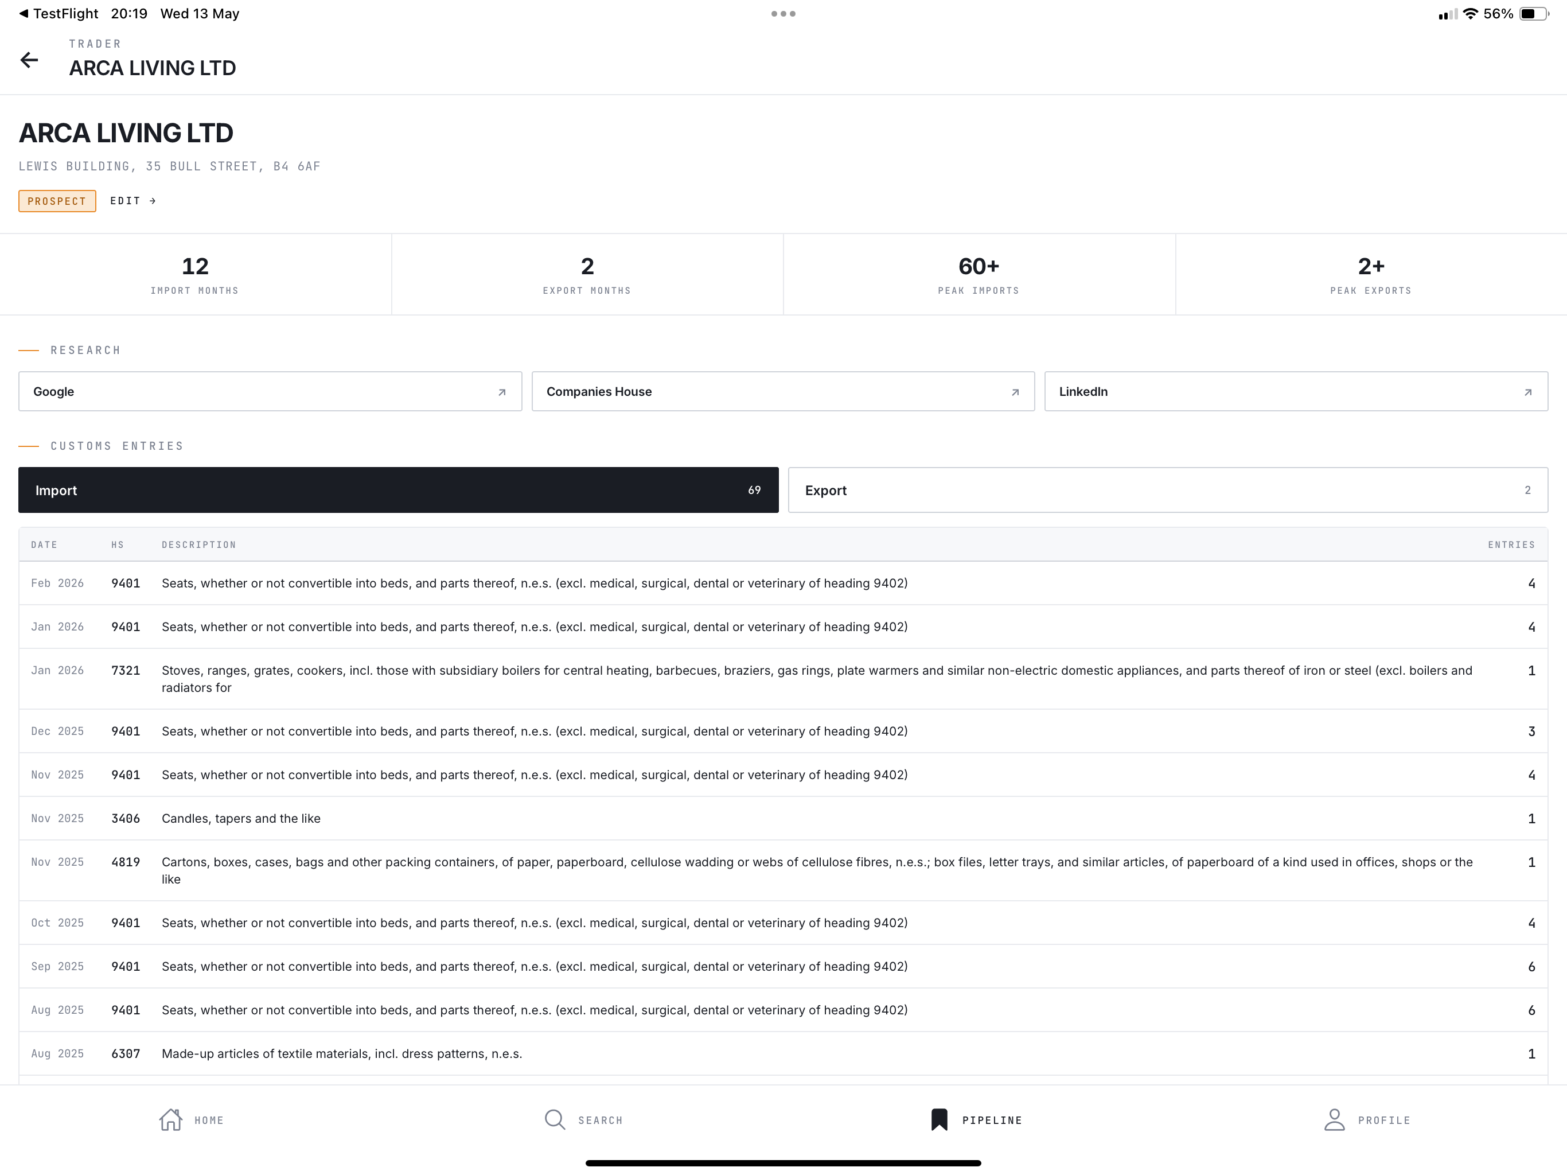The height and width of the screenshot is (1175, 1567).
Task: Tap the PROSPECT status badge
Action: (x=57, y=201)
